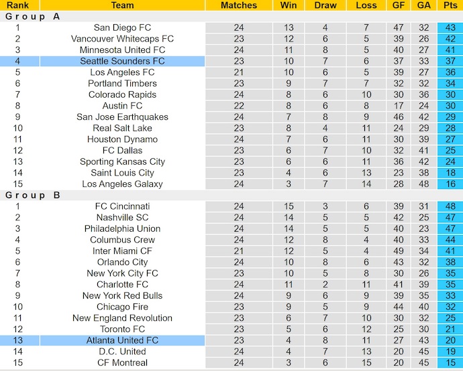Open the San Diego FC team link
Viewport: 463px width, 371px height.
(x=122, y=27)
